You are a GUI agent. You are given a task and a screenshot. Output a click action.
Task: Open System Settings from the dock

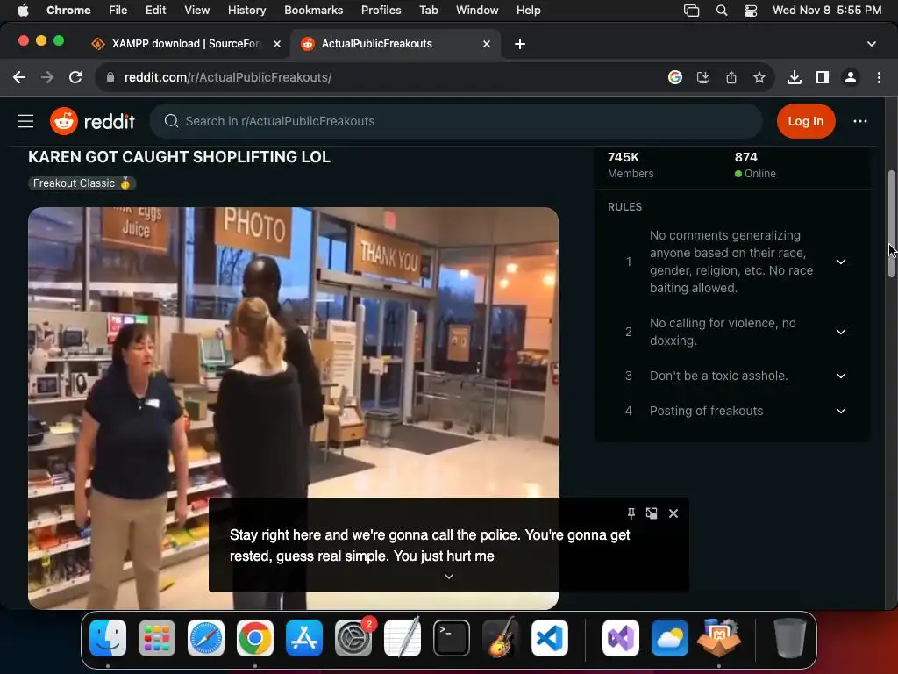click(x=353, y=638)
